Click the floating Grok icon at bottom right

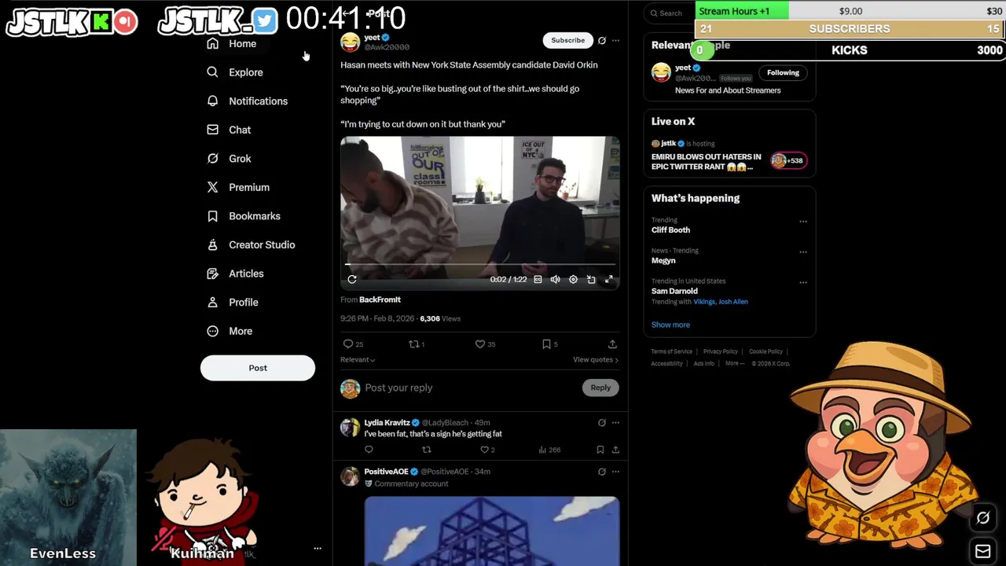982,518
